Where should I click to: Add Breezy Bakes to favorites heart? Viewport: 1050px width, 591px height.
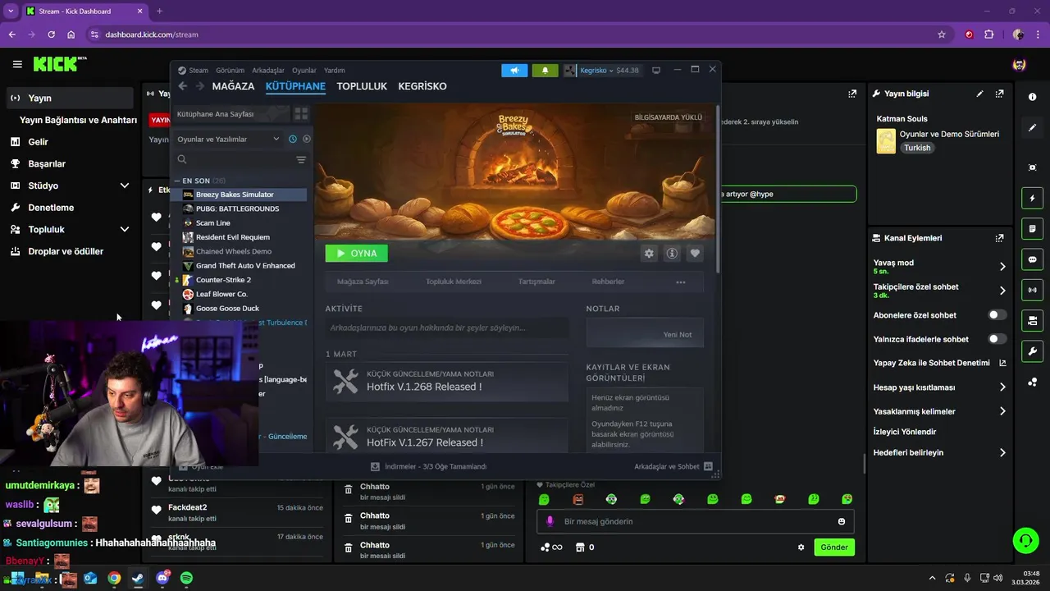tap(695, 254)
